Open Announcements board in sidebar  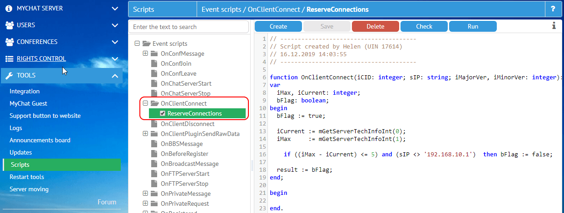40,140
